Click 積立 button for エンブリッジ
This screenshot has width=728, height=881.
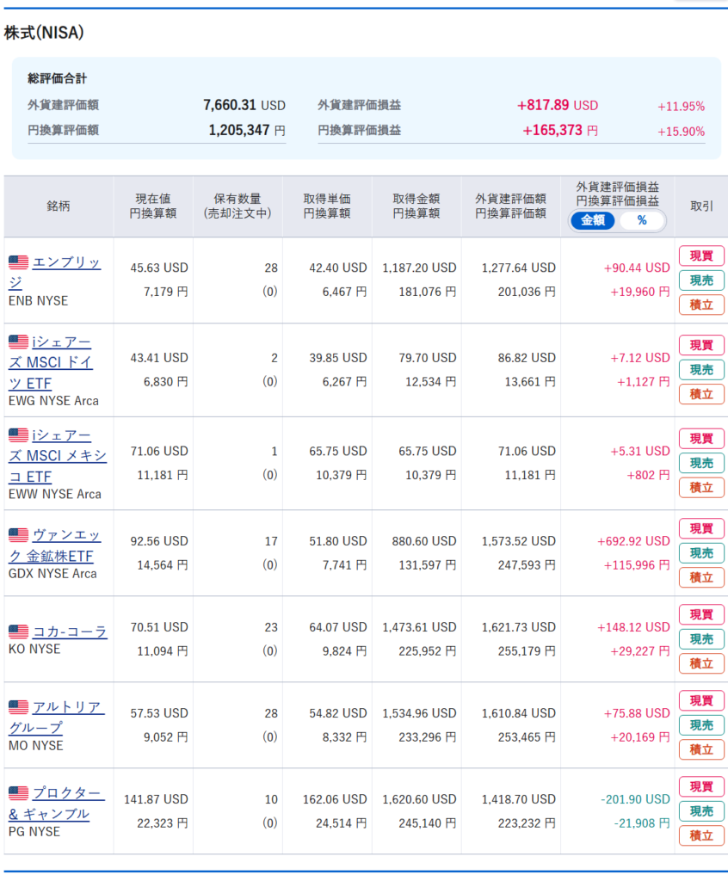(701, 305)
